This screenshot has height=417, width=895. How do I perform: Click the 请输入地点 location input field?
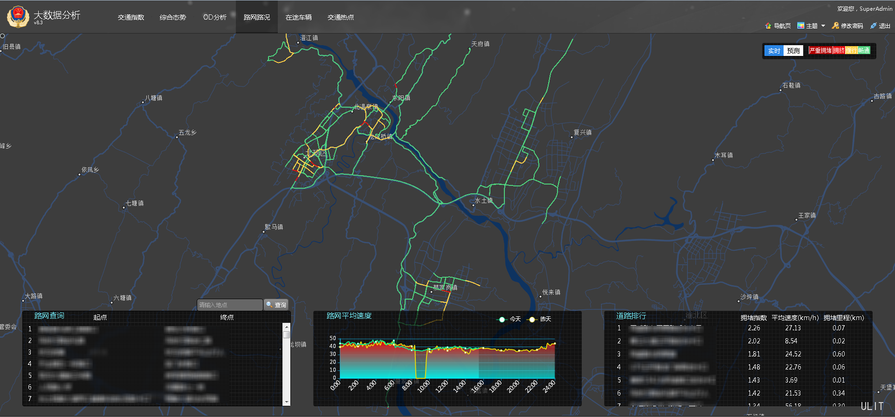pos(230,305)
